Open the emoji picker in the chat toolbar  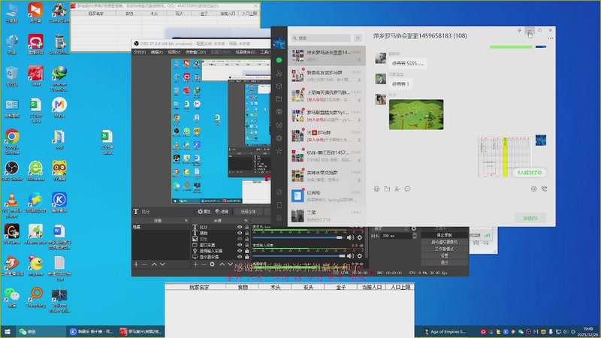coord(377,189)
